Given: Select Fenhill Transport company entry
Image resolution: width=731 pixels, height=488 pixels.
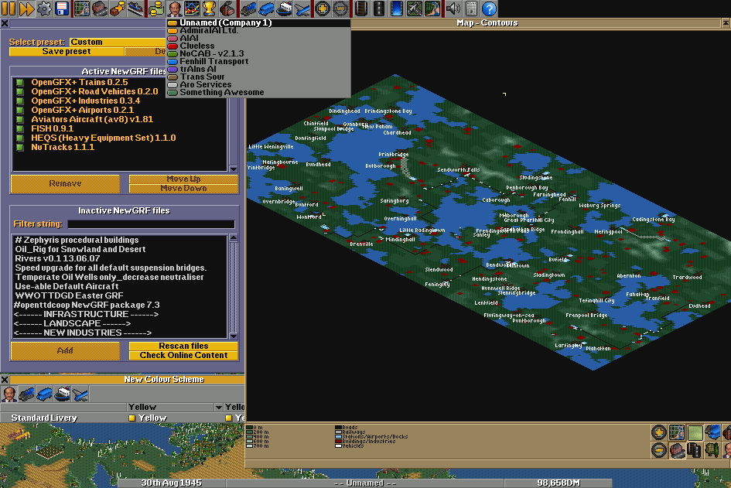Looking at the screenshot, I should point(258,61).
